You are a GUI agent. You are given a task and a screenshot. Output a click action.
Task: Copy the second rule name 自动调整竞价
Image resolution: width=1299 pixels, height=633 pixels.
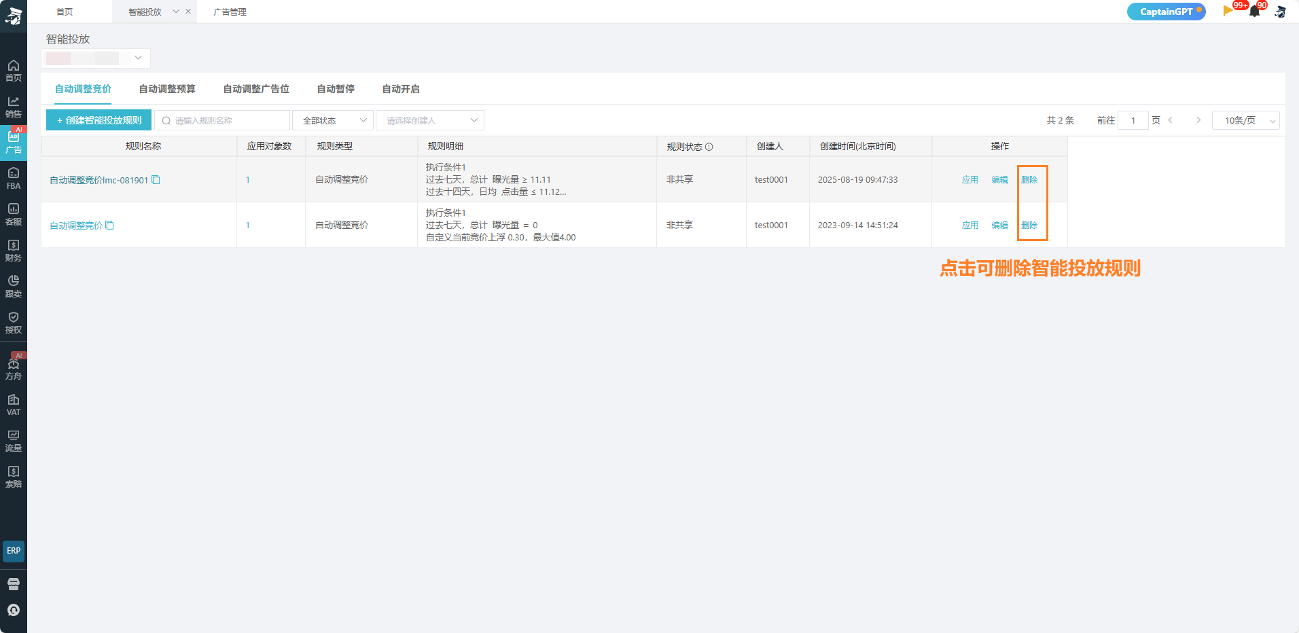pos(109,225)
